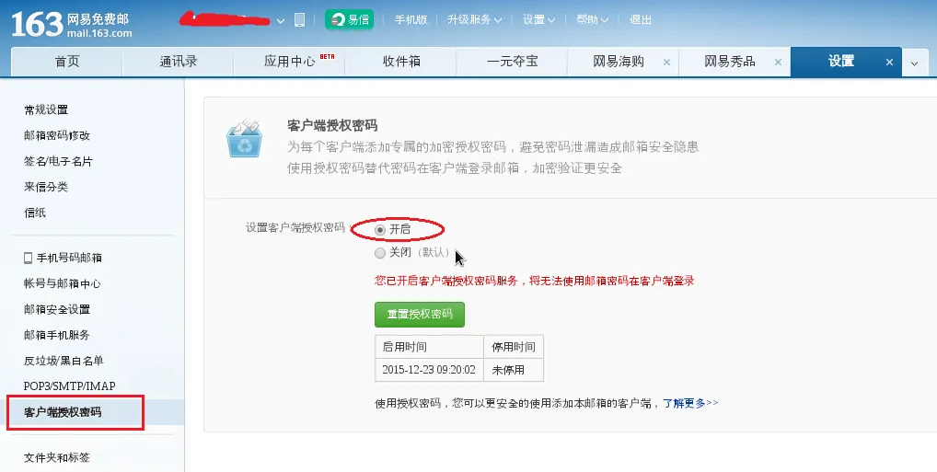Viewport: 937px width, 472px height.
Task: Open 设置 dropdown in top bar
Action: coord(539,19)
